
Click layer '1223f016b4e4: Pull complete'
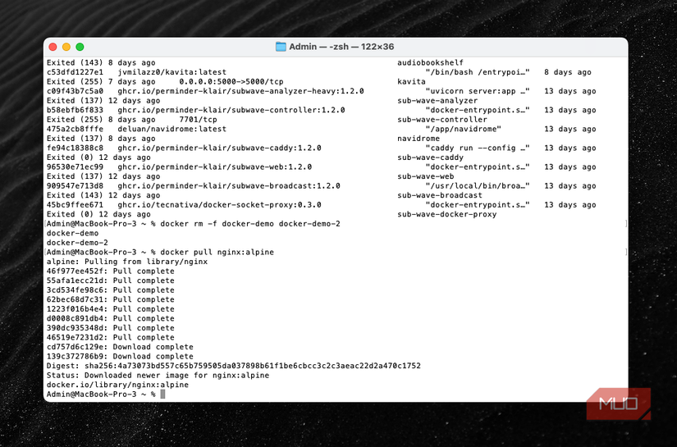[x=111, y=309]
